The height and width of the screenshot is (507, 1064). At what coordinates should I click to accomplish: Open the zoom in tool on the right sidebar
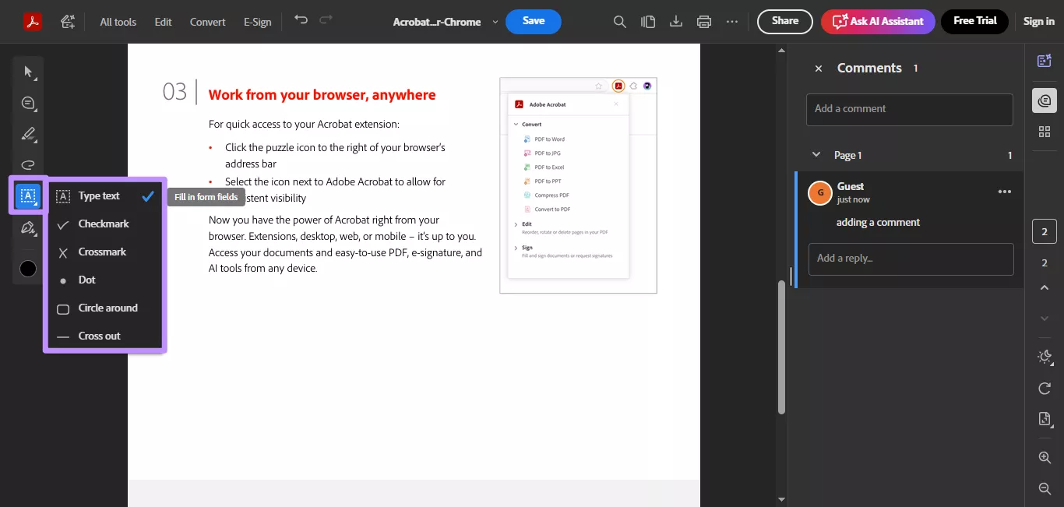point(1044,457)
